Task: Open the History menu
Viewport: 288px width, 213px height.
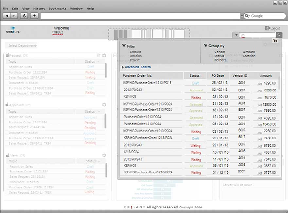Action: click(x=39, y=8)
